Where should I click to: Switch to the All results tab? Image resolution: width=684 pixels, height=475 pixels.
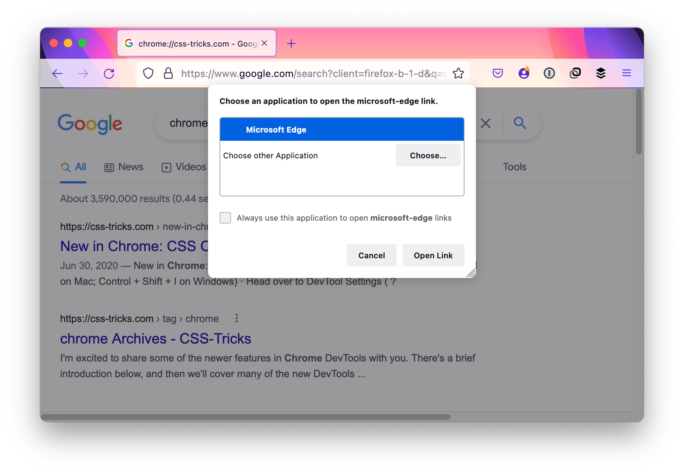(x=73, y=167)
